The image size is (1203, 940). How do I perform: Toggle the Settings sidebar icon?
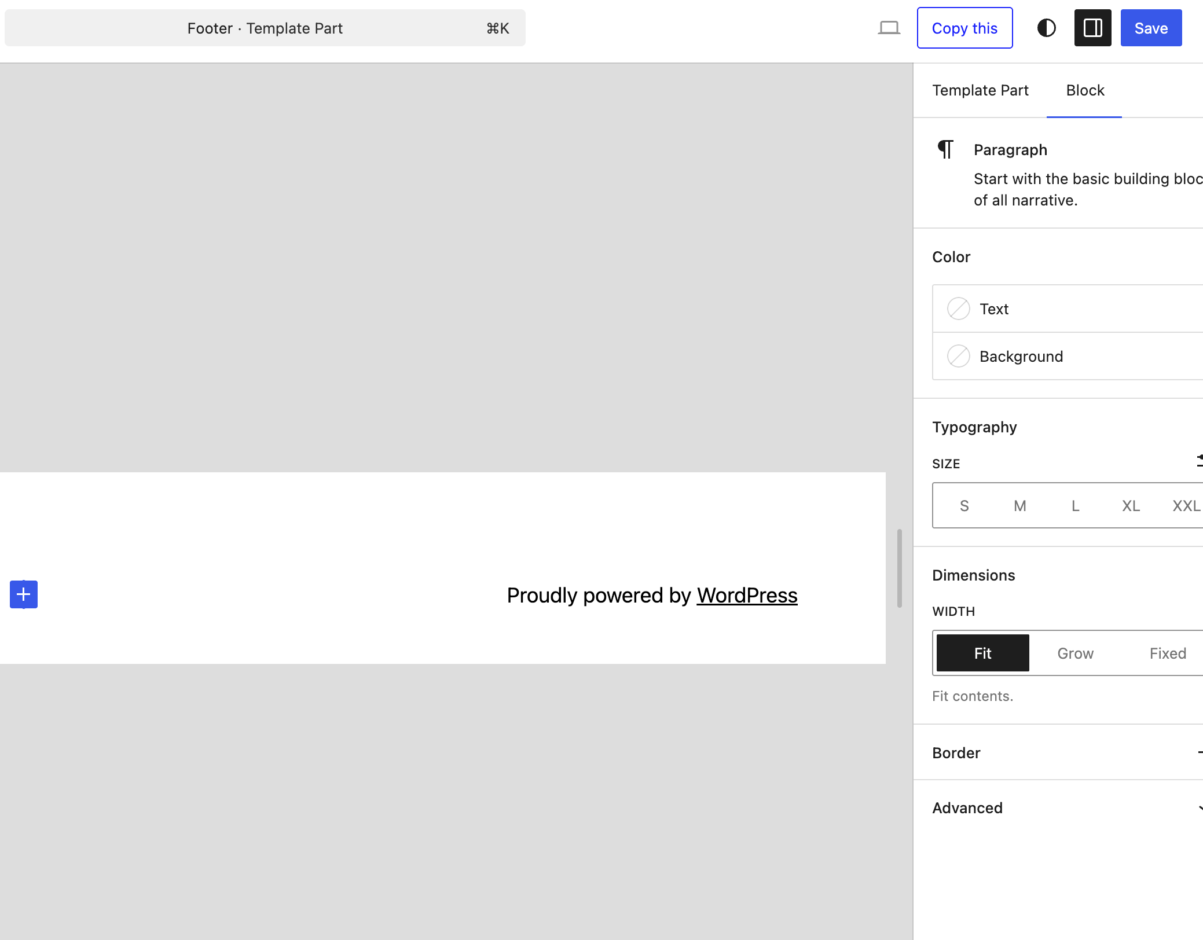point(1092,27)
